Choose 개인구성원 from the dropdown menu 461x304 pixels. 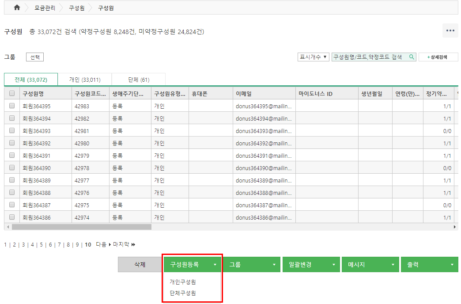pyautogui.click(x=182, y=282)
